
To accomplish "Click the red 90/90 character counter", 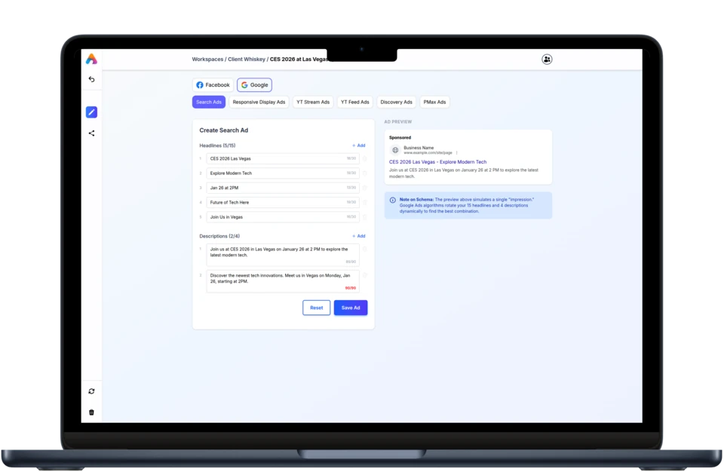I will coord(351,288).
